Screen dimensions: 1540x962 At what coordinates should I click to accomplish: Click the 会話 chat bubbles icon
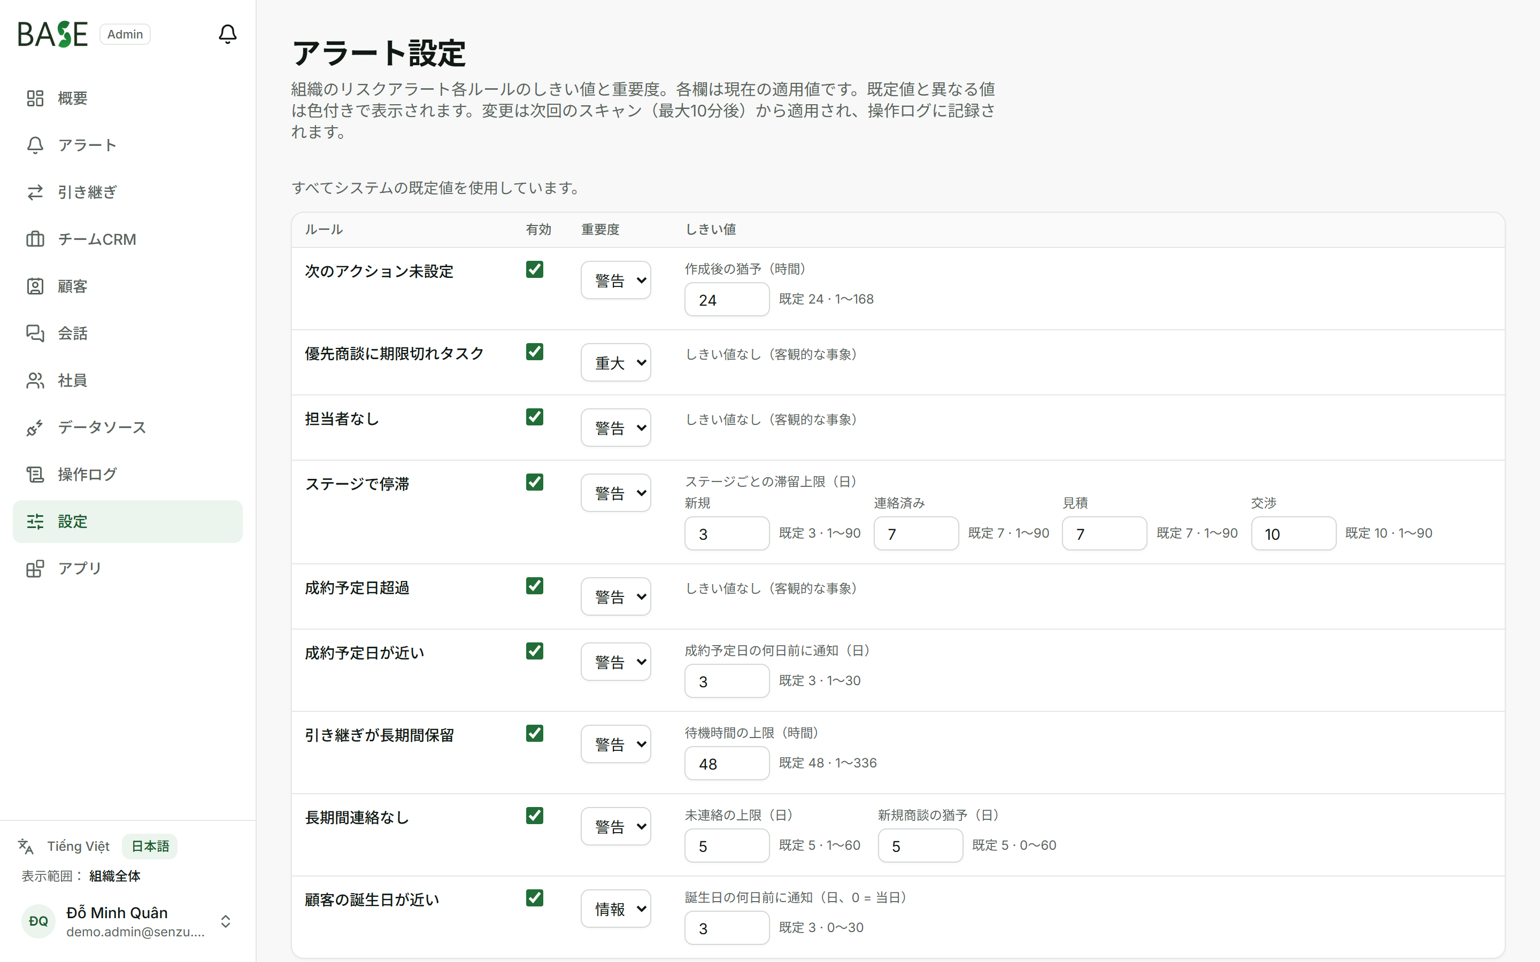[x=35, y=333]
